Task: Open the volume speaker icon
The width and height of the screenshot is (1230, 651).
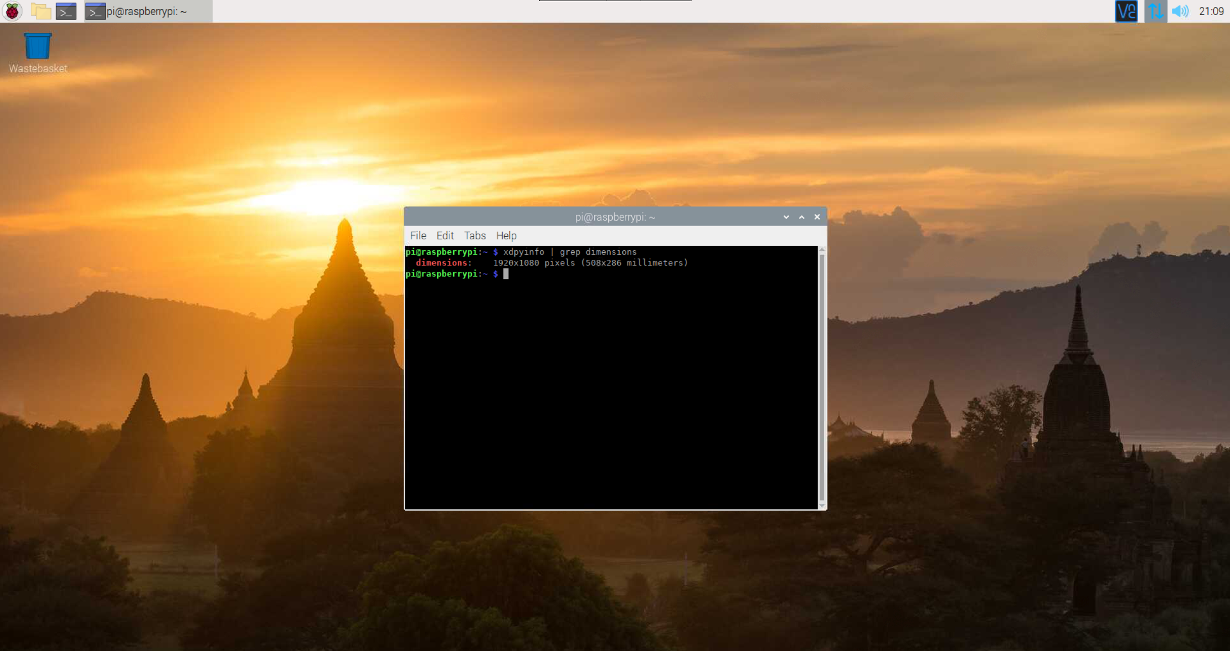Action: (x=1180, y=11)
